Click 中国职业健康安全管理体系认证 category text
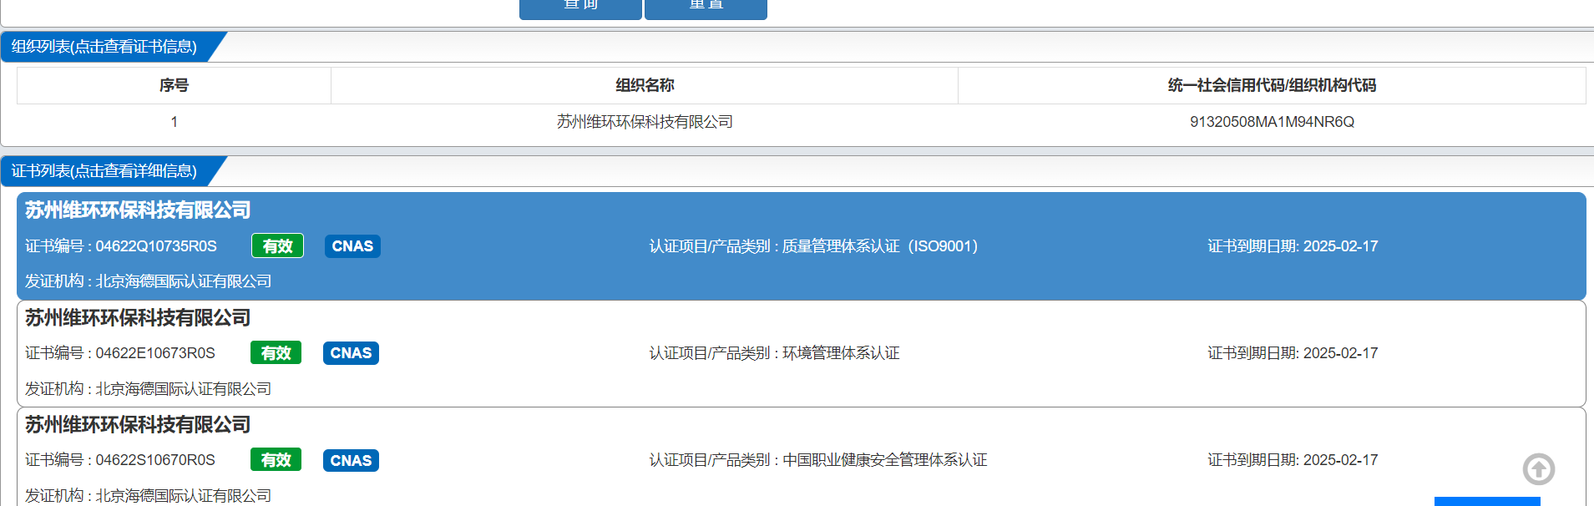Viewport: 1594px width, 506px height. 885,460
